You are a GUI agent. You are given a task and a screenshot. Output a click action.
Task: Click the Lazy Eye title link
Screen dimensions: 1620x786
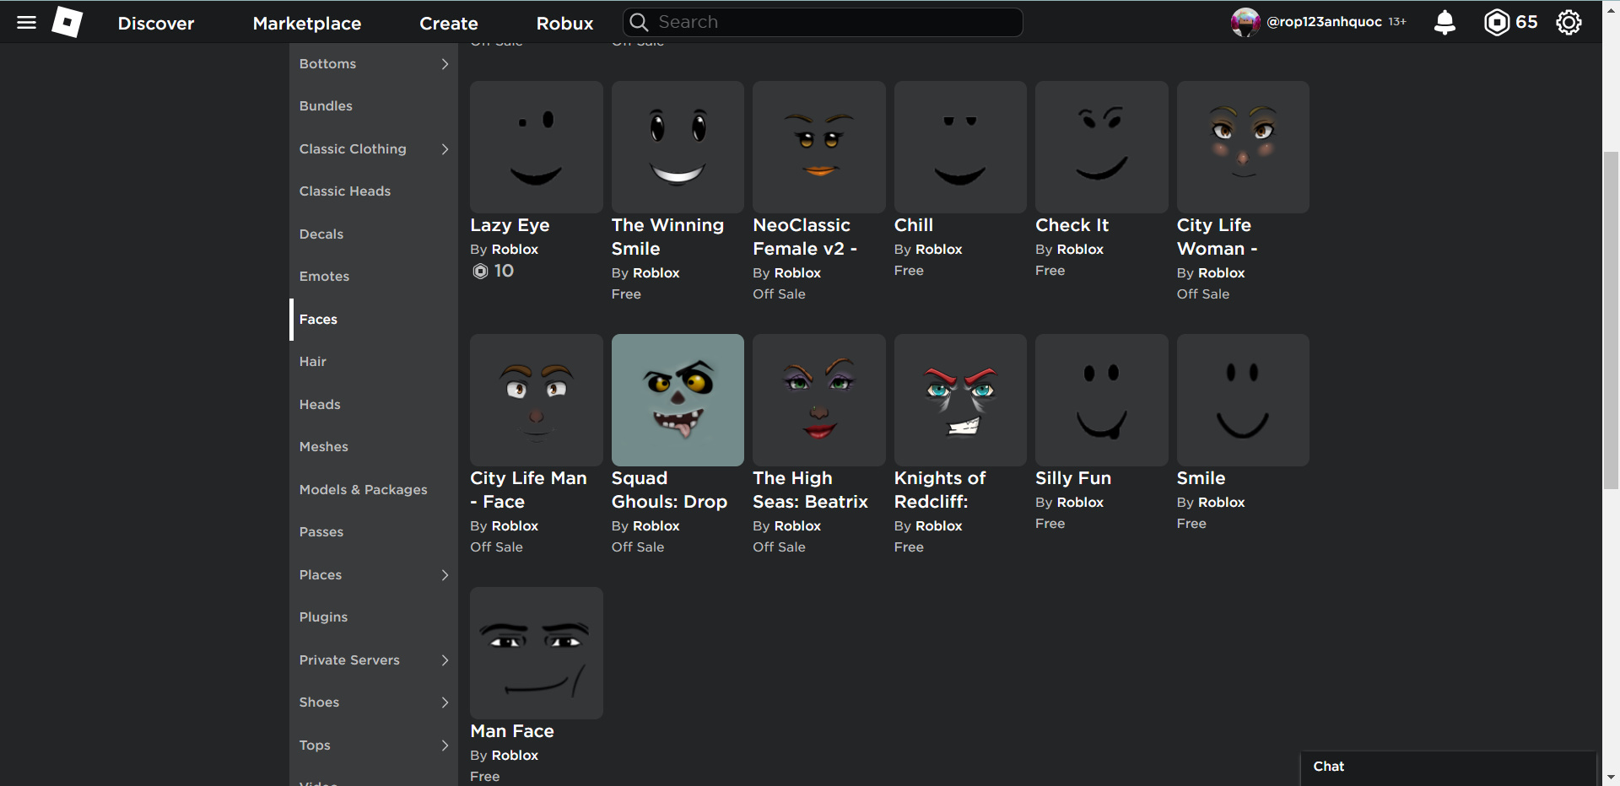coord(510,225)
